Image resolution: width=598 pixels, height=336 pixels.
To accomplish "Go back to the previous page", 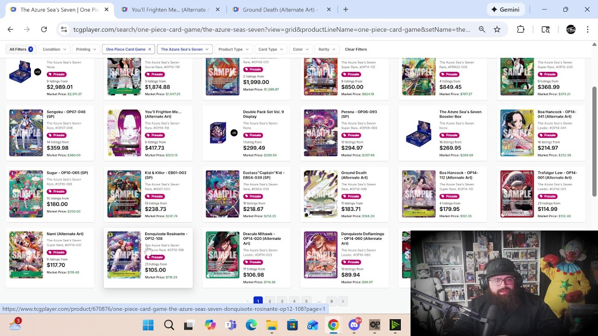I will pos(10,29).
